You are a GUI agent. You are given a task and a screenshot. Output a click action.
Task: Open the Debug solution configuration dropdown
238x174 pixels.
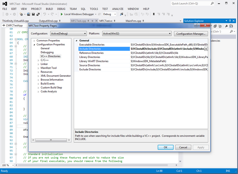click(x=109, y=14)
